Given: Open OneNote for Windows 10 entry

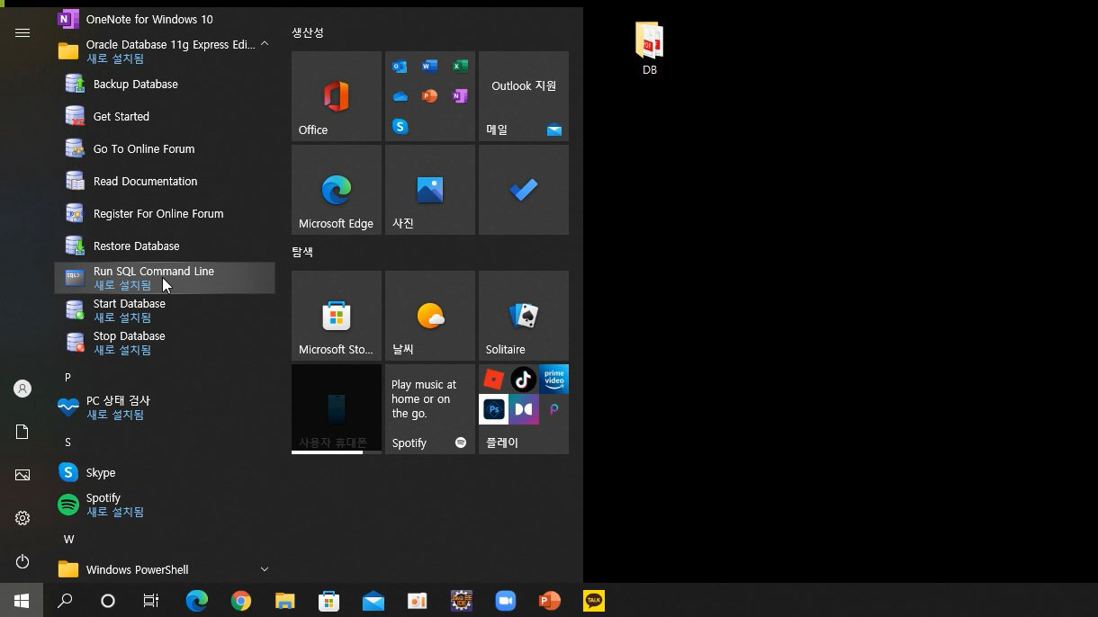Looking at the screenshot, I should 165,19.
